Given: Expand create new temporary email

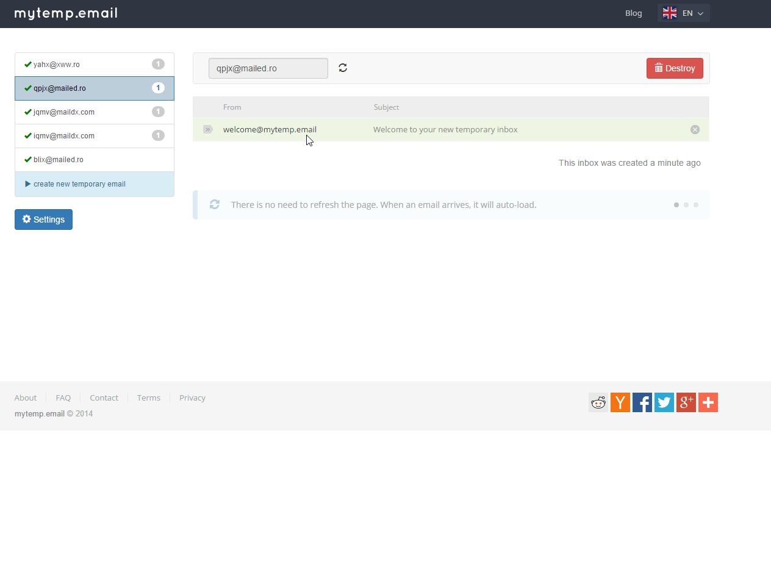Looking at the screenshot, I should (x=95, y=184).
